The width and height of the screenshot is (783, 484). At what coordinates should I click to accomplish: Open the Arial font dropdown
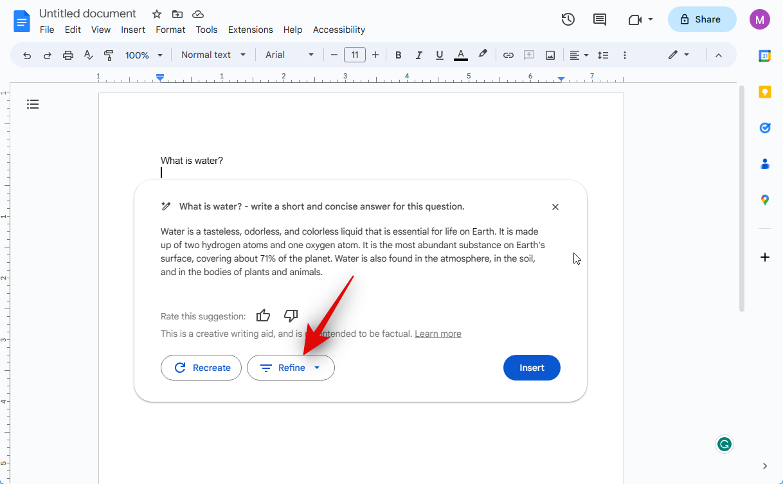coord(289,55)
